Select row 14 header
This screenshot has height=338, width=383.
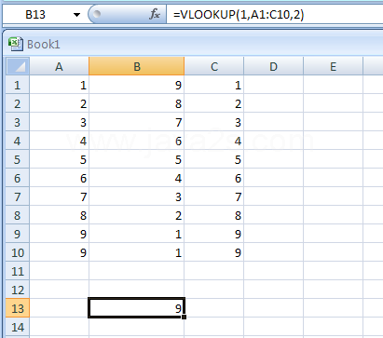coord(18,327)
